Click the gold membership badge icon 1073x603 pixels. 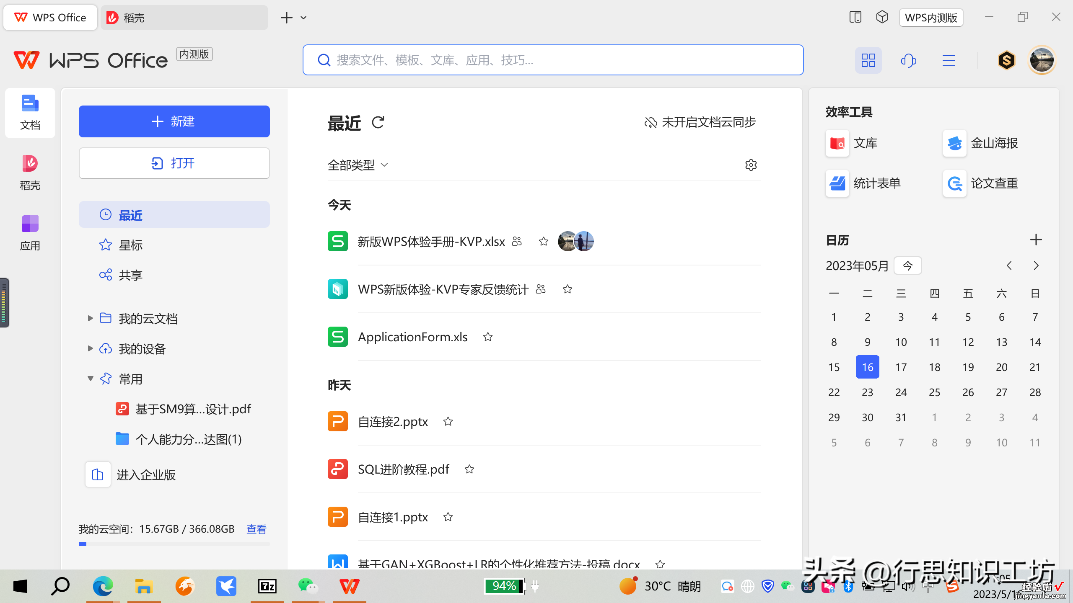pyautogui.click(x=1006, y=60)
